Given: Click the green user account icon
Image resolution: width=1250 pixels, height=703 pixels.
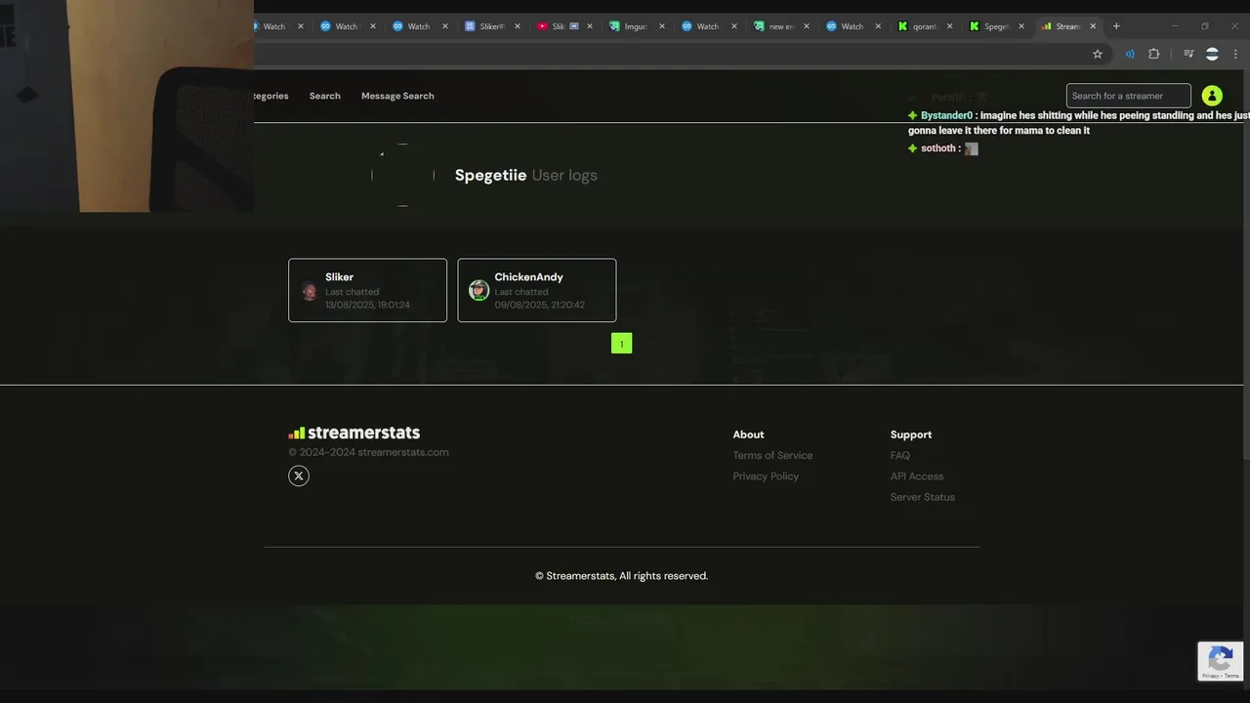Looking at the screenshot, I should pos(1212,96).
